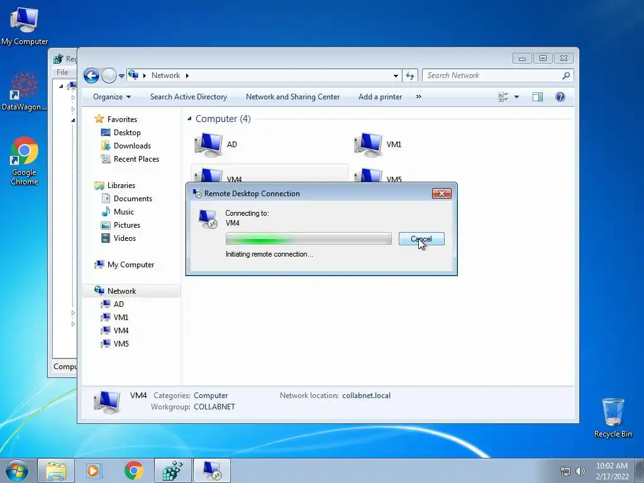The image size is (644, 483).
Task: Click the Explorer forward arrow button
Action: click(x=109, y=75)
